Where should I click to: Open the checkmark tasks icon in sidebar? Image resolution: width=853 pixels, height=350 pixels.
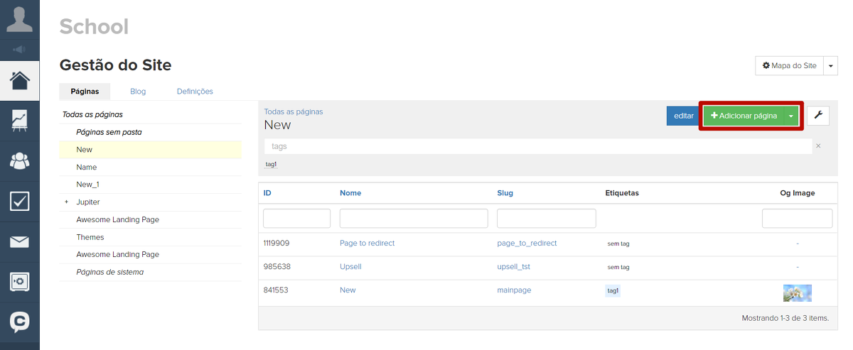click(x=19, y=202)
